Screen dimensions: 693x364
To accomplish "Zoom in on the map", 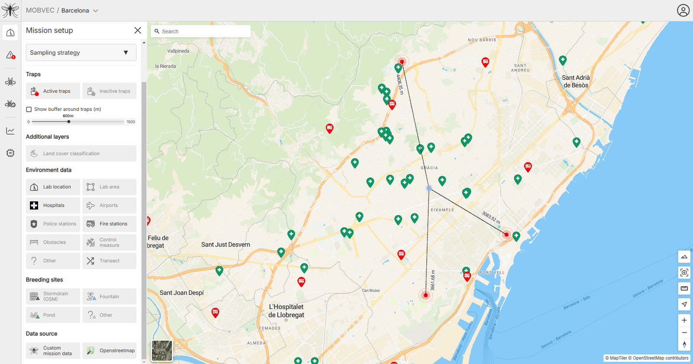I will (x=684, y=320).
